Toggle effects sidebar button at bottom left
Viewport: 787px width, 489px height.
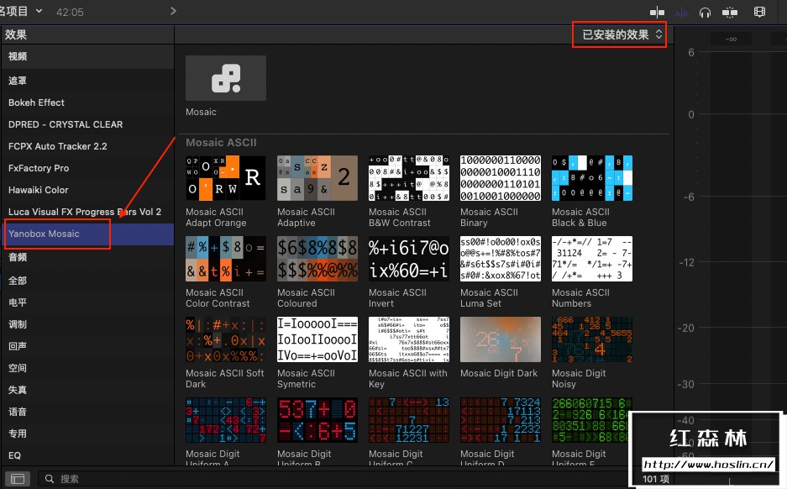click(x=18, y=479)
